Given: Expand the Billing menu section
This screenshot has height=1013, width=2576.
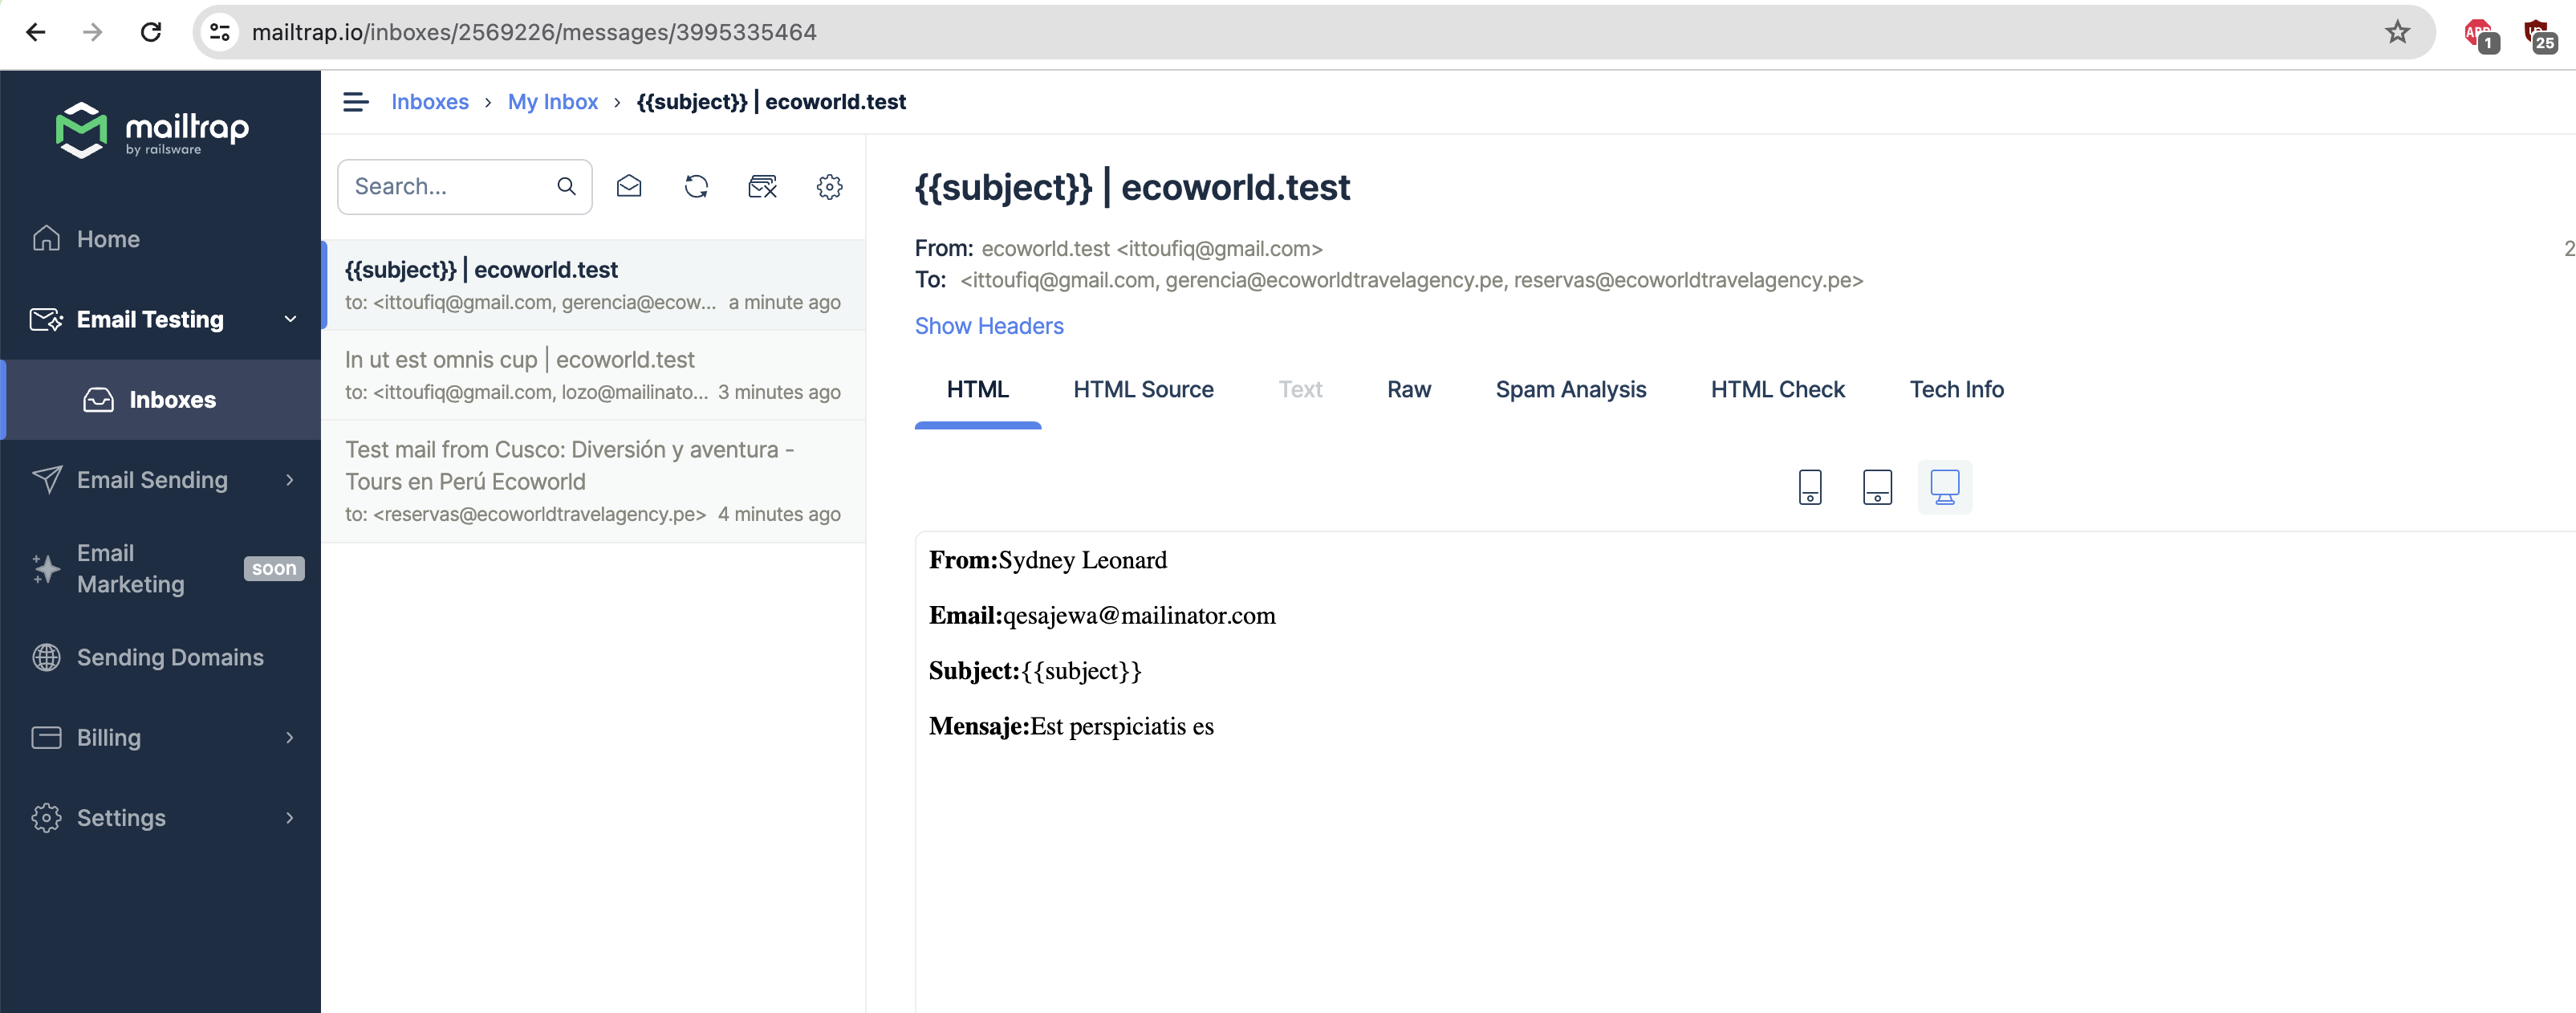Looking at the screenshot, I should pos(161,737).
